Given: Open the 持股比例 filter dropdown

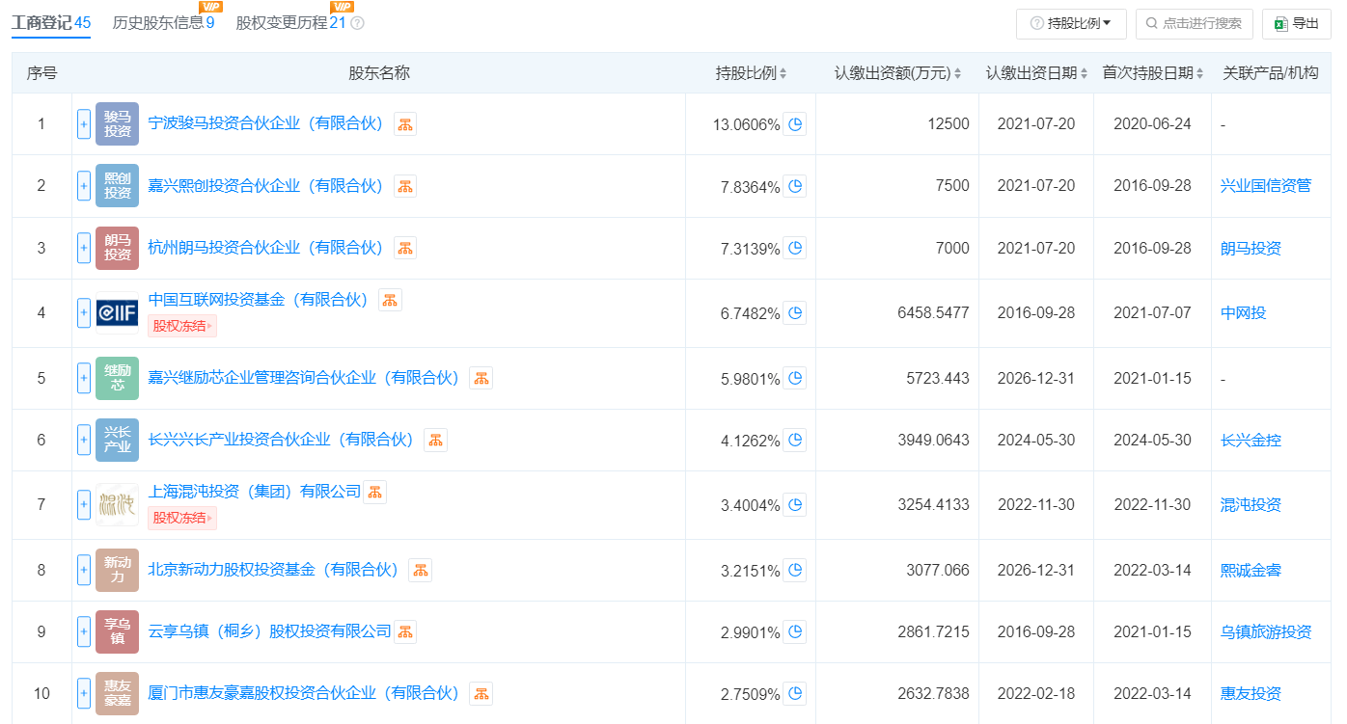Looking at the screenshot, I should click(1071, 23).
